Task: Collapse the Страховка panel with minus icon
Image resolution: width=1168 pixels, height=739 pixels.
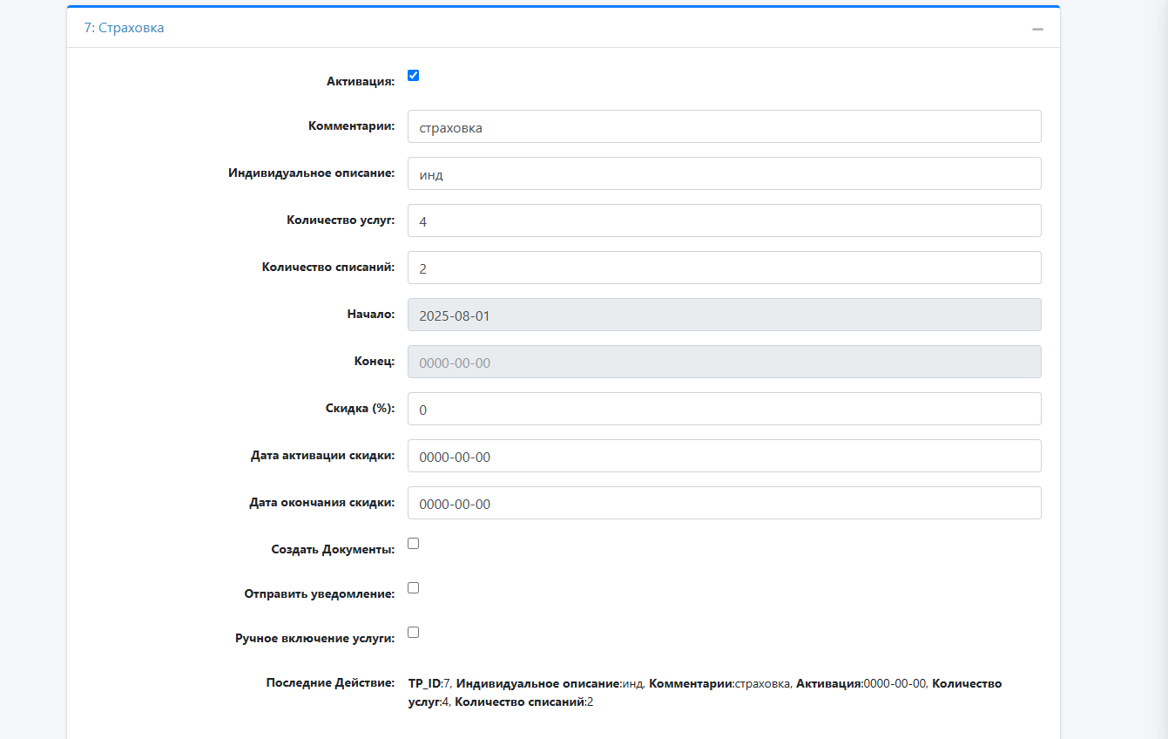Action: (x=1037, y=29)
